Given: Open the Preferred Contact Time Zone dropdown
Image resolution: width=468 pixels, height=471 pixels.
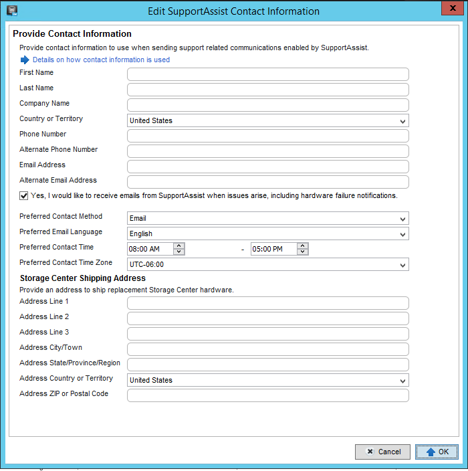Looking at the screenshot, I should (268, 264).
